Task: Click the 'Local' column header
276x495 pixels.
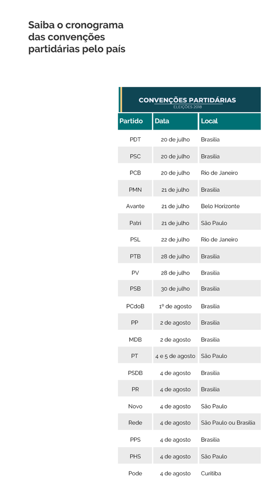Action: point(209,121)
